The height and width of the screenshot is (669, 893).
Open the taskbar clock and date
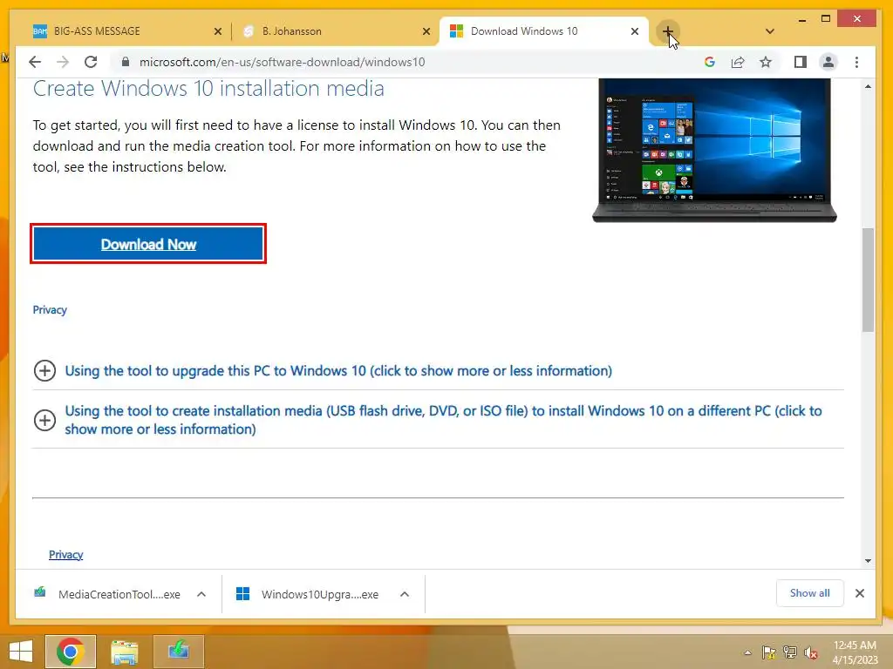click(855, 652)
